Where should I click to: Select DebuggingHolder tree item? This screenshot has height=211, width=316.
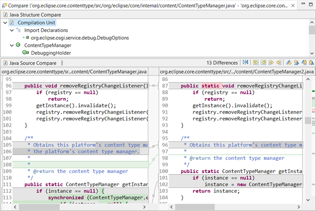[51, 53]
